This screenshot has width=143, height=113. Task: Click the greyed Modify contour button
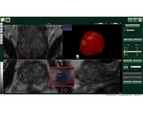[x=128, y=74]
